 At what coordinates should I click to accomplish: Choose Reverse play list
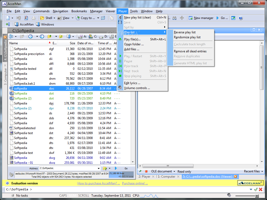point(185,32)
